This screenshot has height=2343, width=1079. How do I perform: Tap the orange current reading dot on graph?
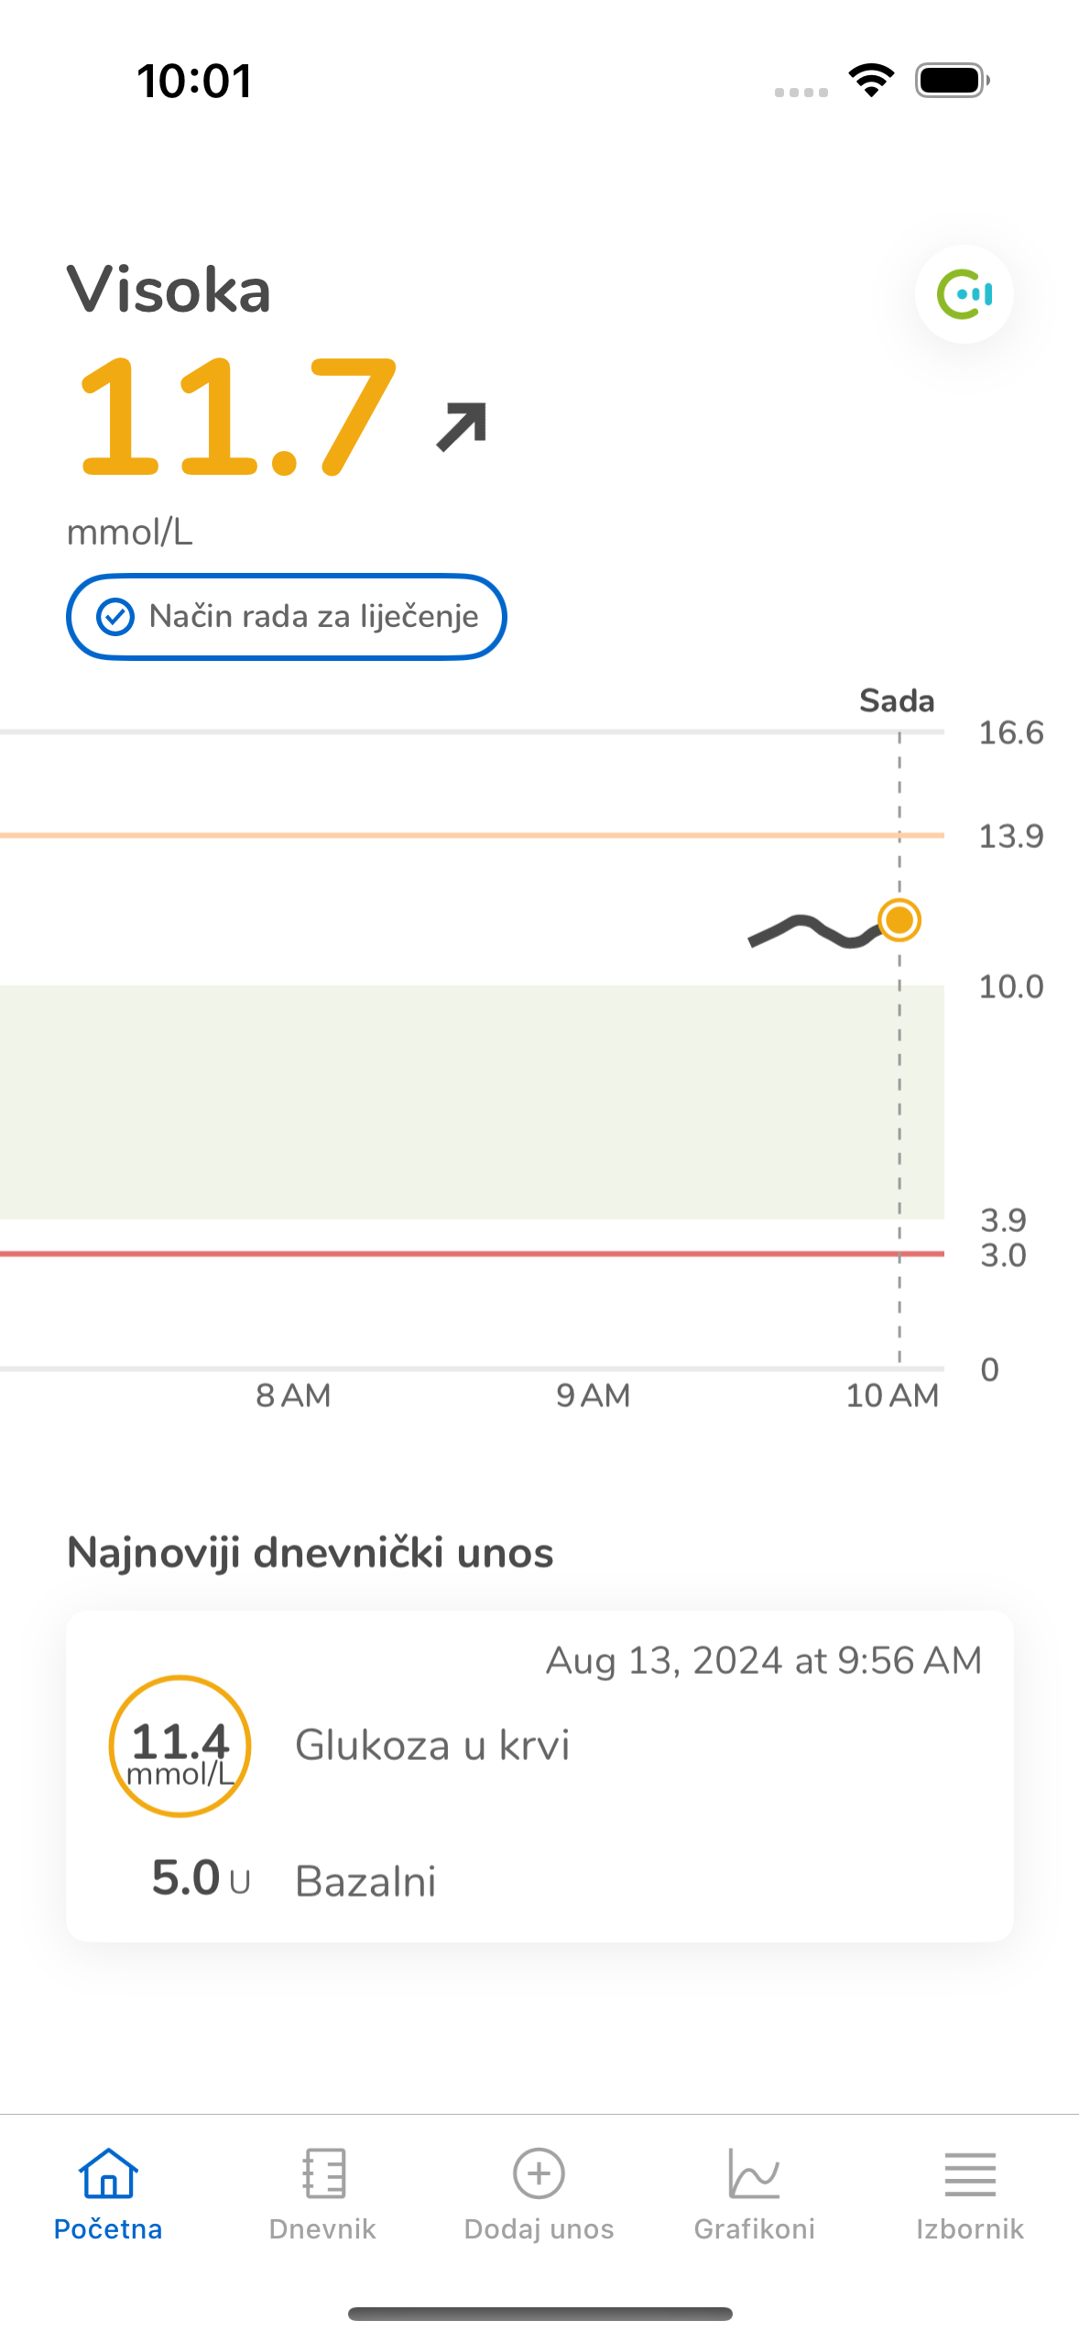[899, 919]
